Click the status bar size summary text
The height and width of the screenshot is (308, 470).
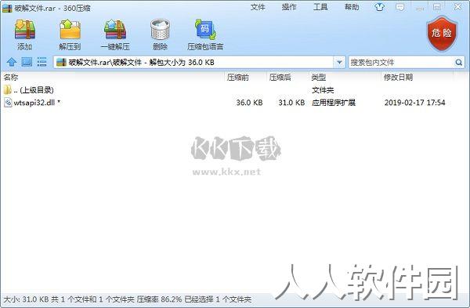(128, 299)
